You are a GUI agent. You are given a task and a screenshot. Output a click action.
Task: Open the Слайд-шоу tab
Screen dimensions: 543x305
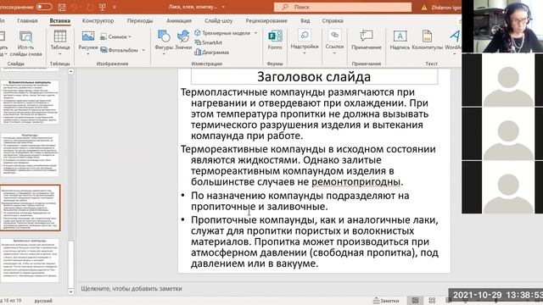click(219, 20)
